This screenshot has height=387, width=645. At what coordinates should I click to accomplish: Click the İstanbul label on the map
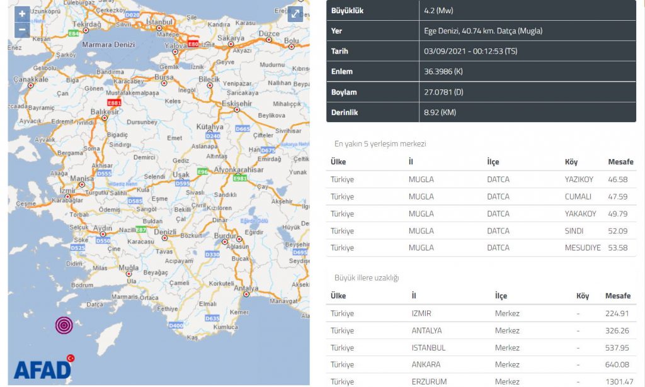tap(159, 21)
